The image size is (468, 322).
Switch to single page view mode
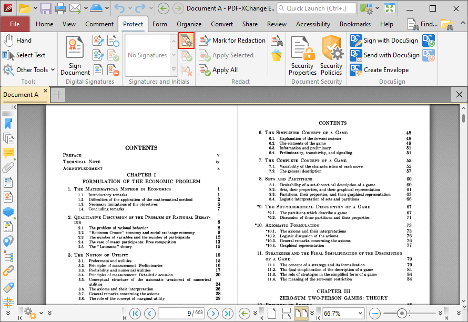click(x=272, y=313)
